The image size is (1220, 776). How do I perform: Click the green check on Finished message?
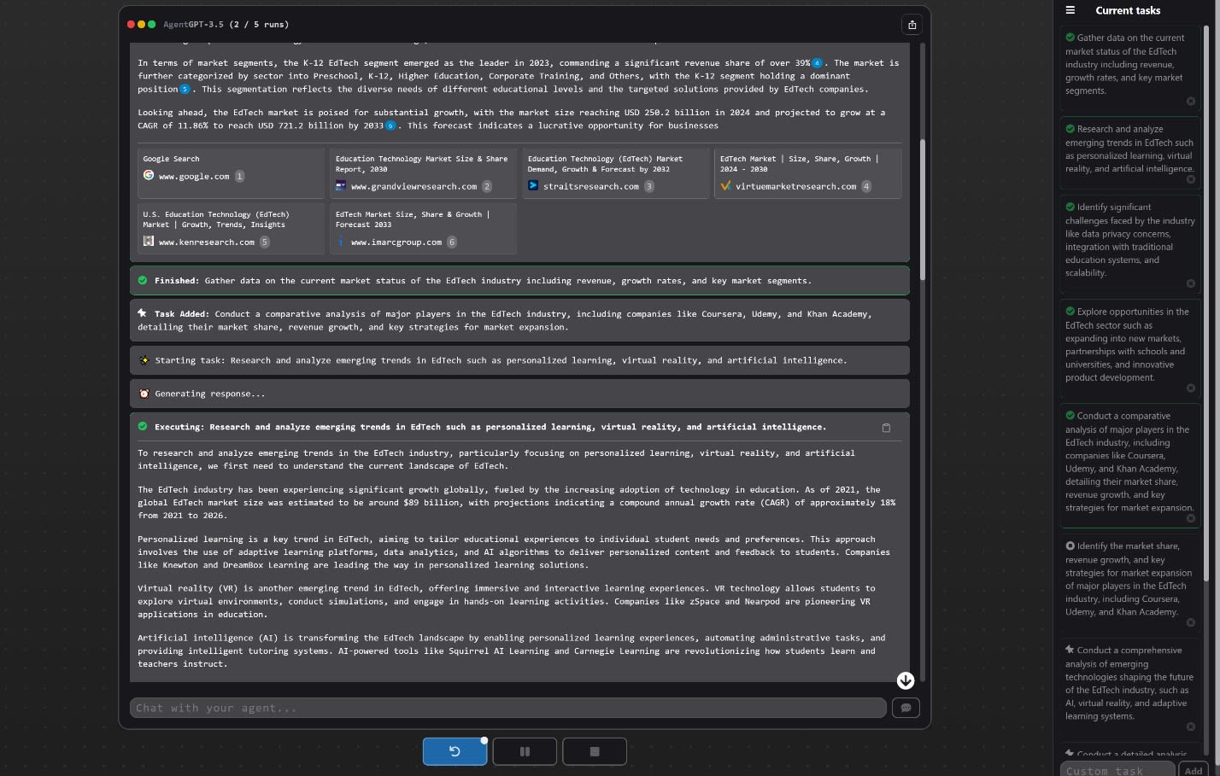coord(143,280)
